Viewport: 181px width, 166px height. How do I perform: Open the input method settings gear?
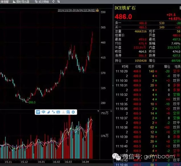tap(73, 112)
